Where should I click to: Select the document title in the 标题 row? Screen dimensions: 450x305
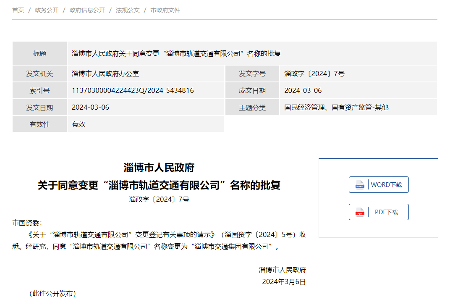(176, 53)
